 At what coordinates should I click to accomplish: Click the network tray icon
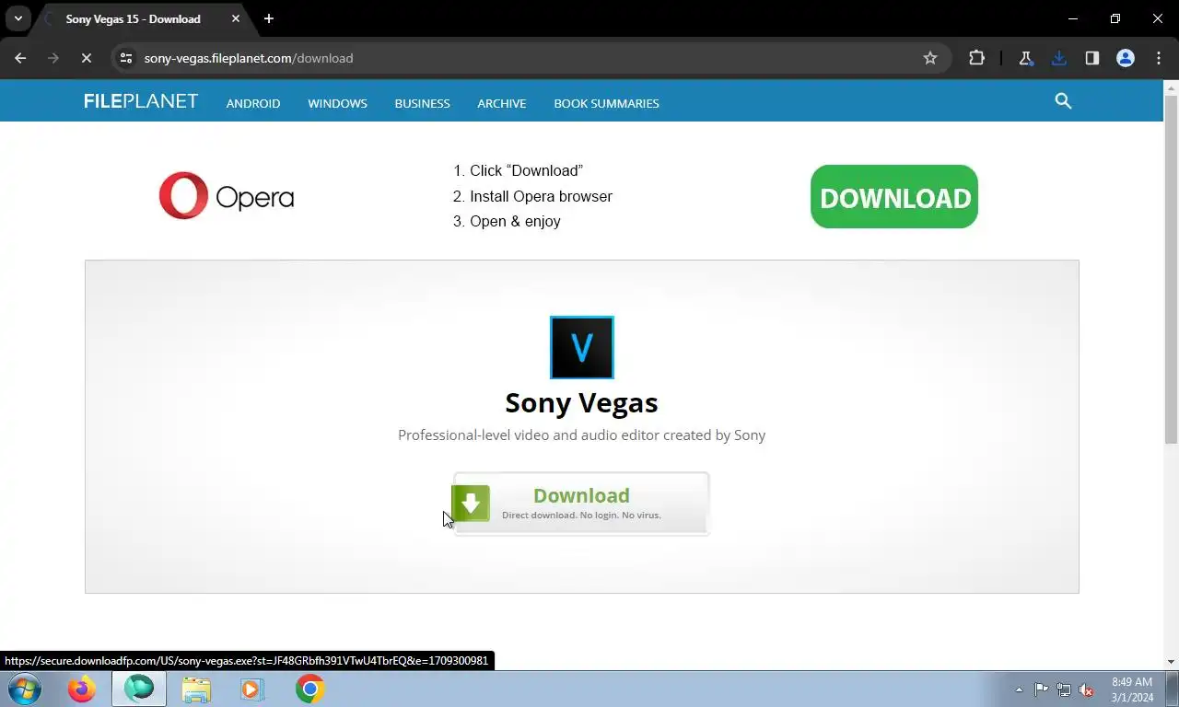tap(1064, 690)
